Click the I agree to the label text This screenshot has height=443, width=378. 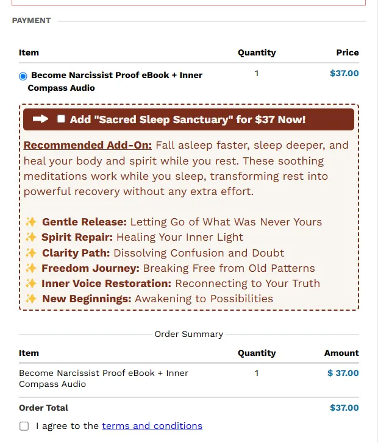pos(67,426)
